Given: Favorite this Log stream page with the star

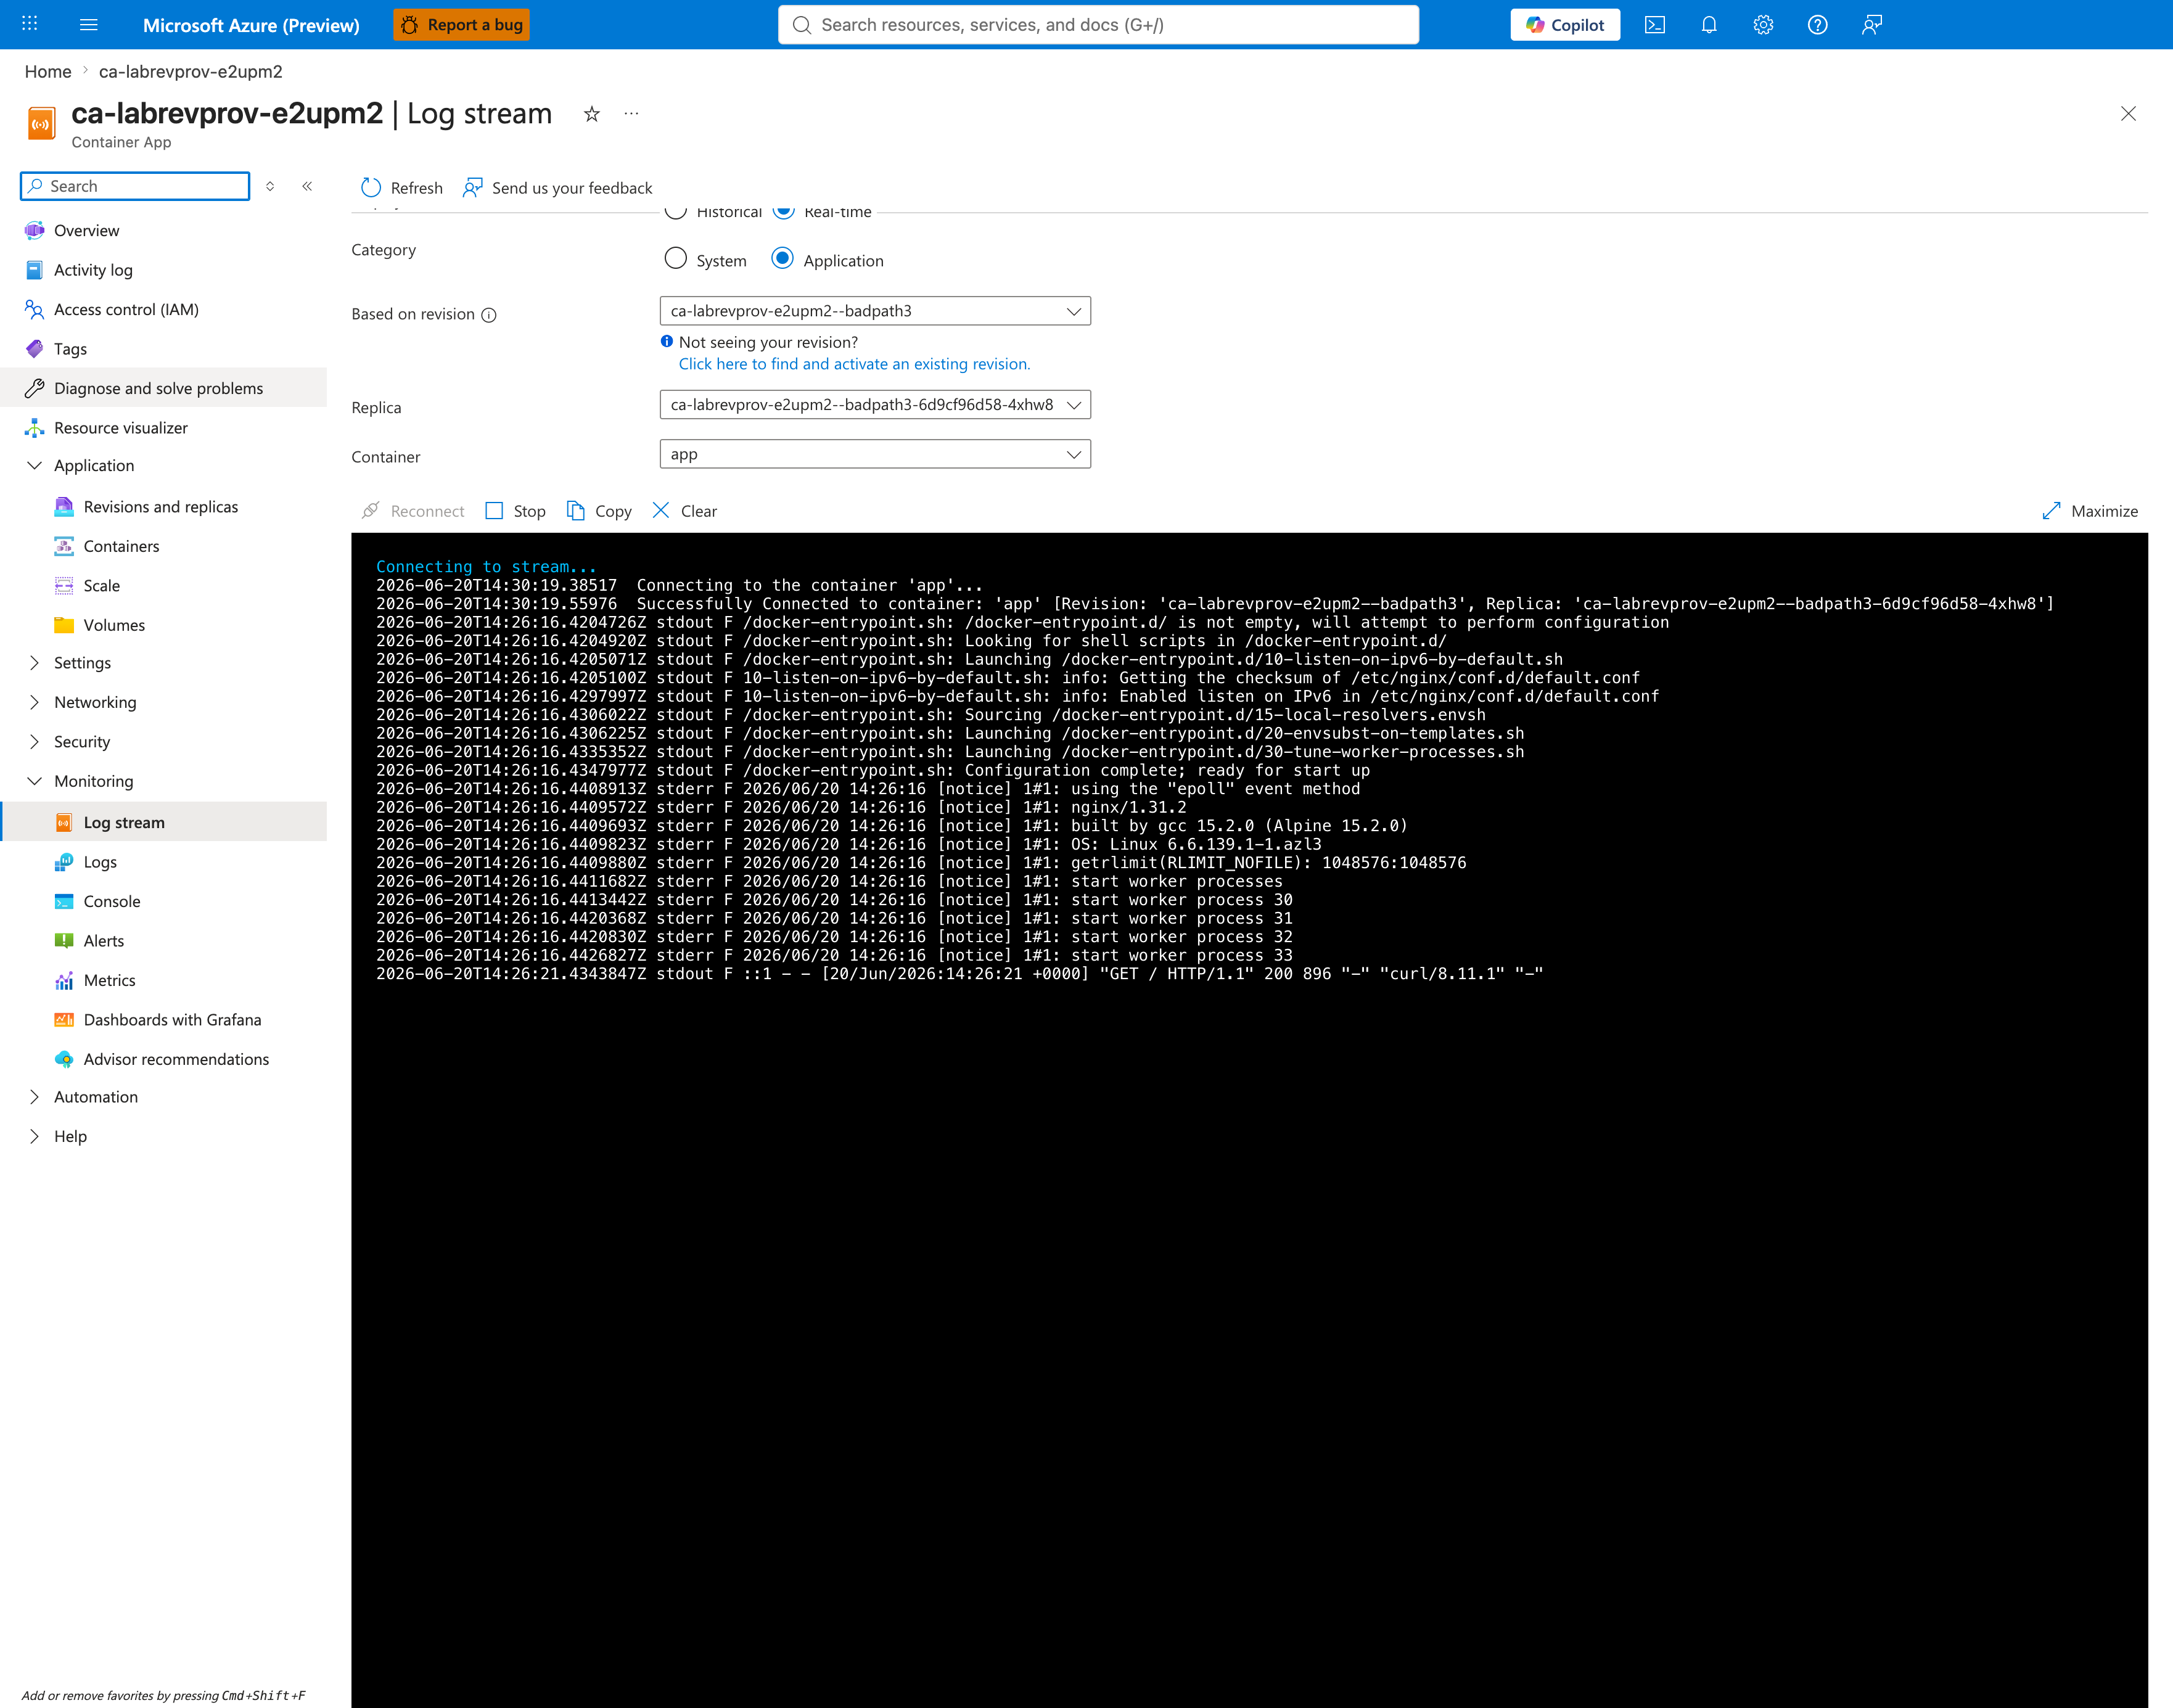Looking at the screenshot, I should pos(592,114).
